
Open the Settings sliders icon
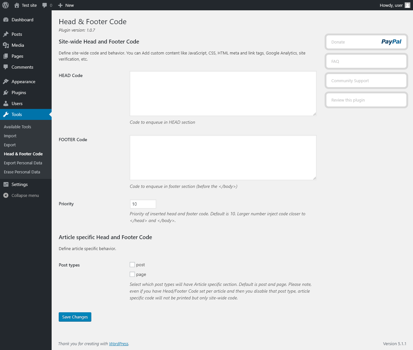tap(6, 184)
